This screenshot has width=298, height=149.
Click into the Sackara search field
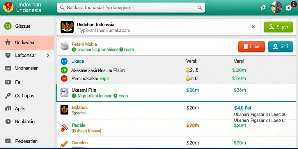coord(131,8)
